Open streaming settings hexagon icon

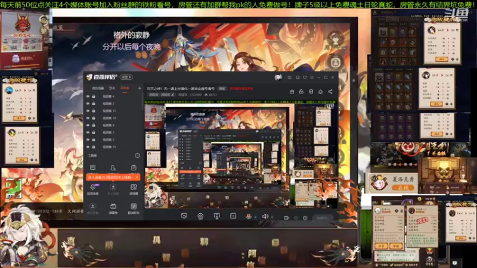tap(305, 218)
